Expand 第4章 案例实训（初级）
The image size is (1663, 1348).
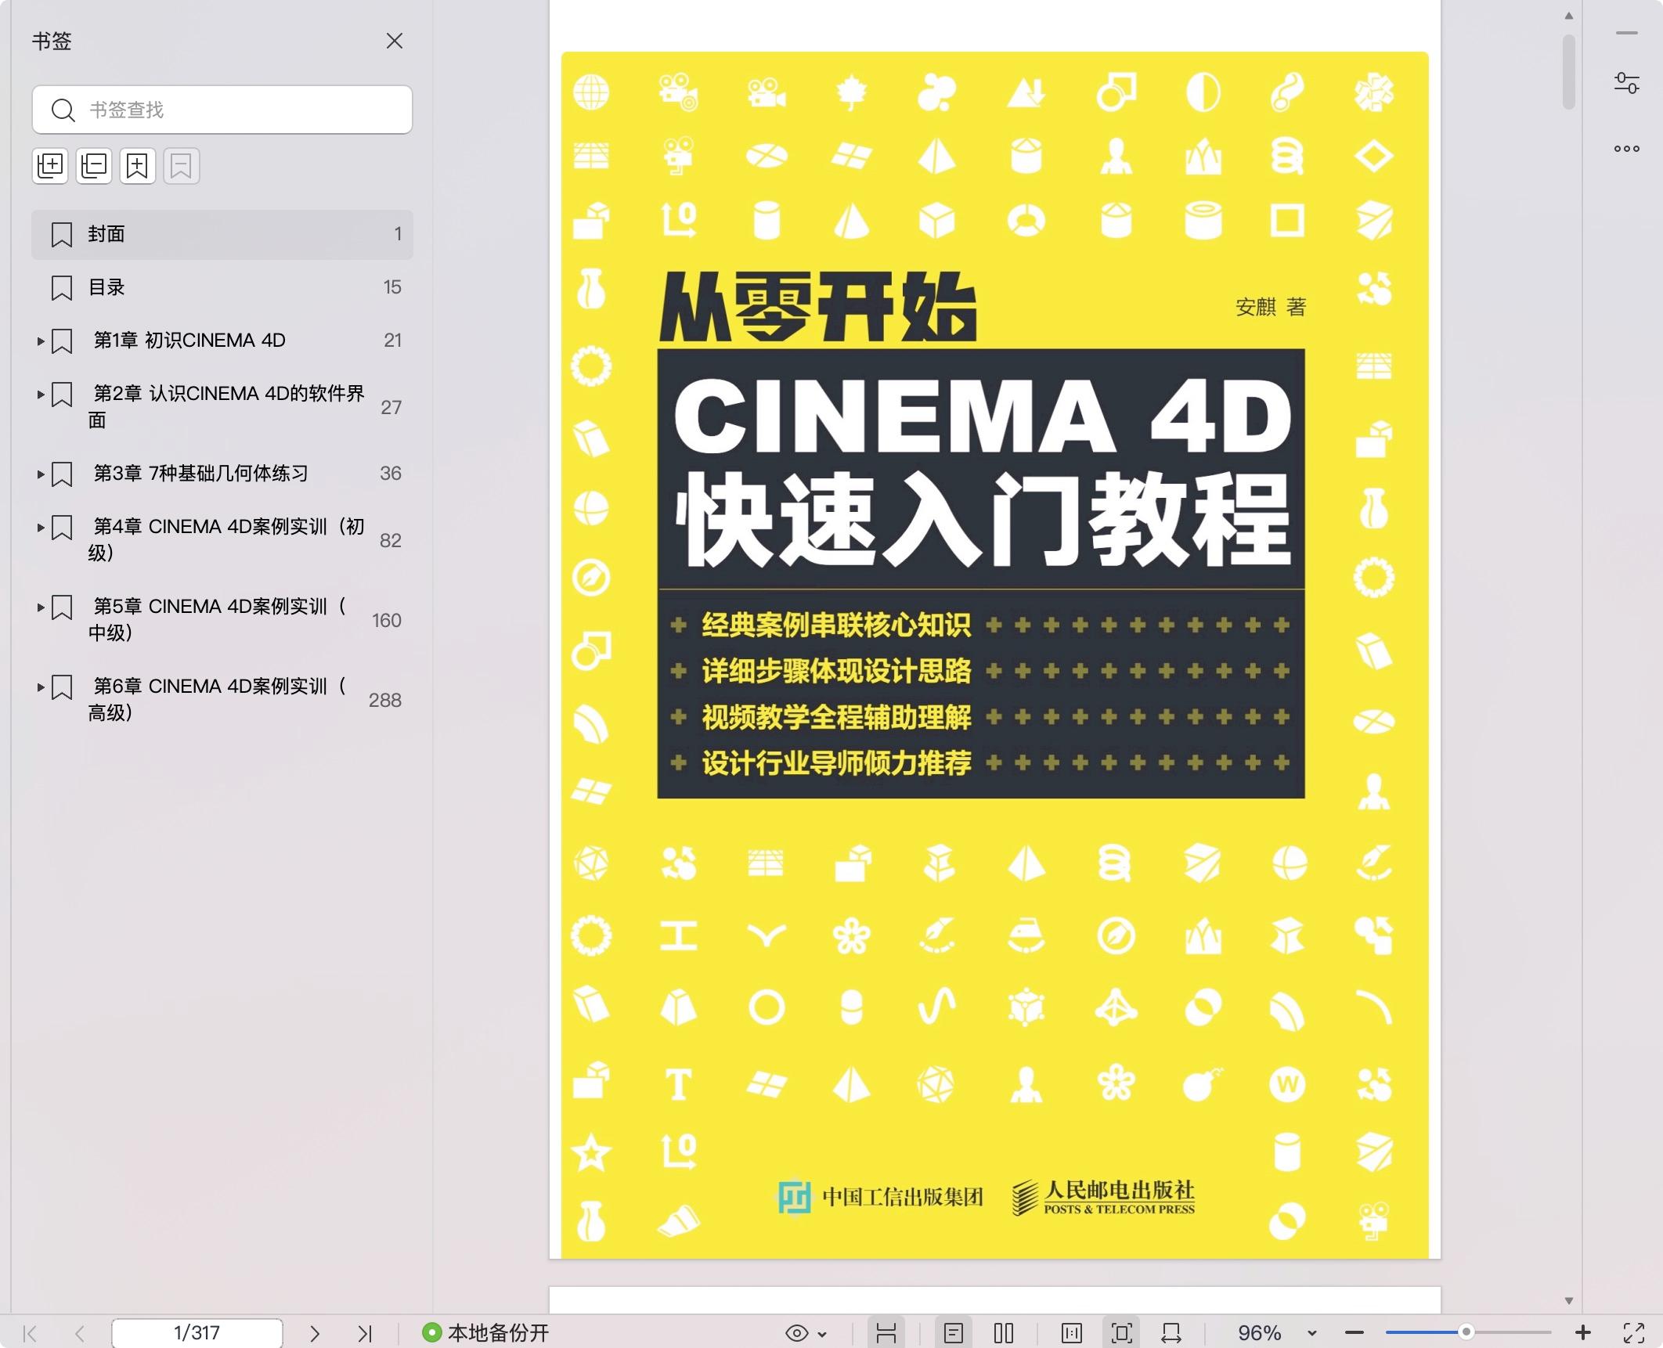tap(41, 527)
